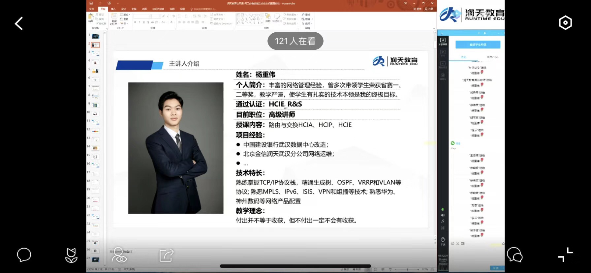Send a flower gift with the tulip icon

coord(71,255)
